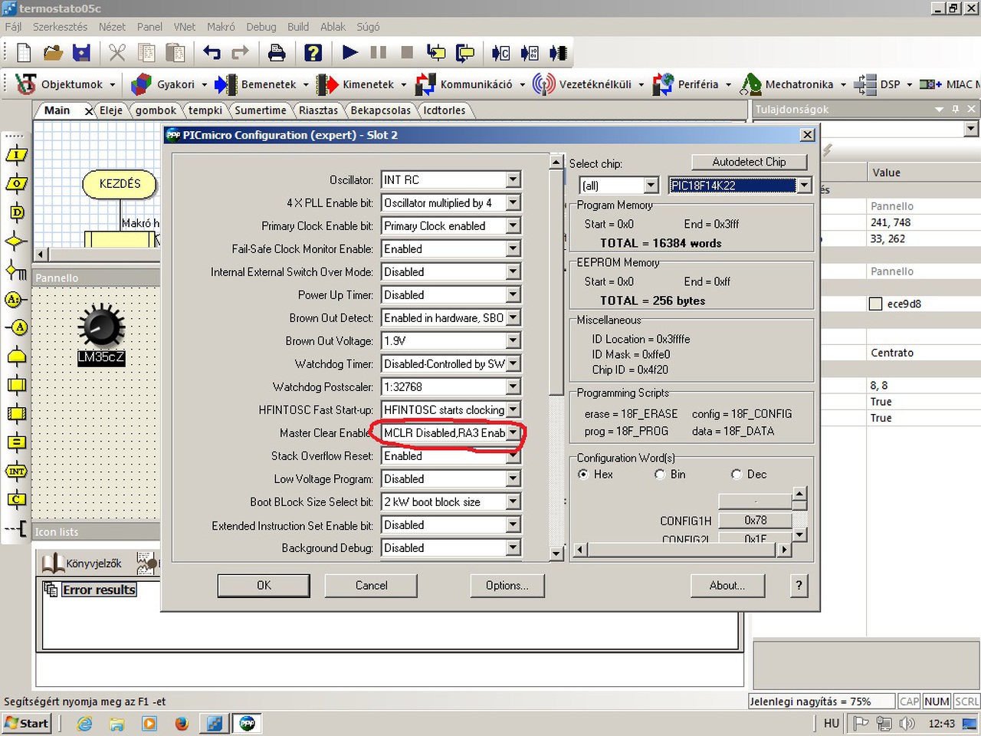Open help via the yellow question mark icon
981x736 pixels.
point(313,53)
